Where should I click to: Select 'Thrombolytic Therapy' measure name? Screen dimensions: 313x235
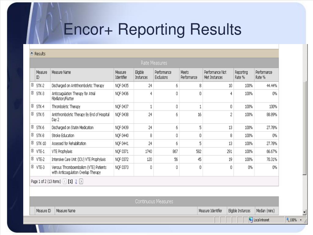[66, 107]
